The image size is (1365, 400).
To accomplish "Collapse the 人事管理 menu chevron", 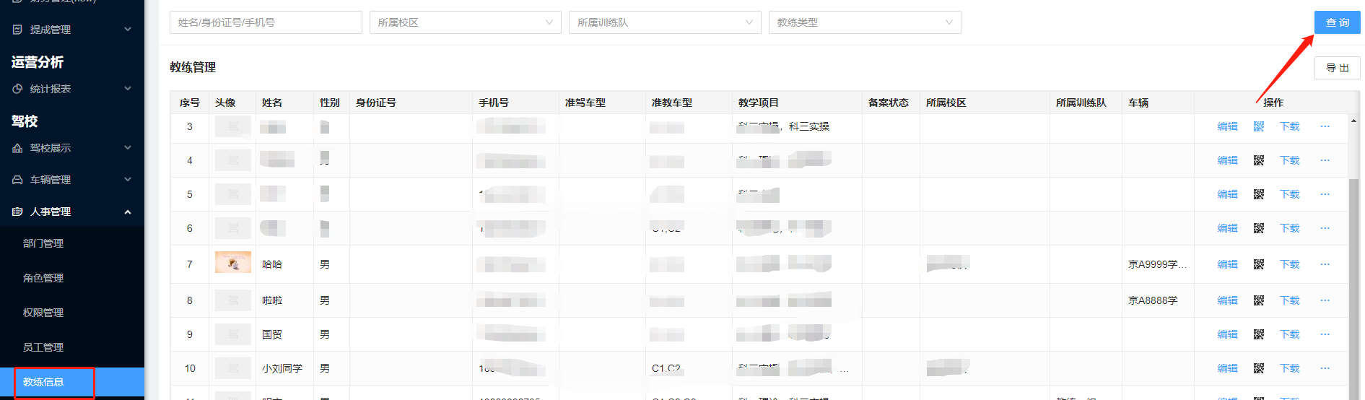I will click(128, 212).
